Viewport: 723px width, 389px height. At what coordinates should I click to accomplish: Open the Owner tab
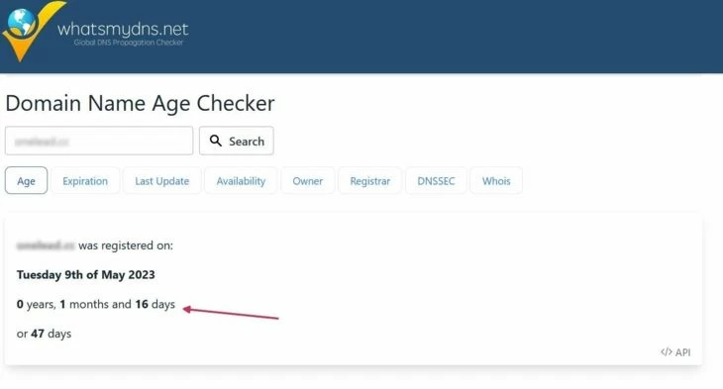point(308,181)
